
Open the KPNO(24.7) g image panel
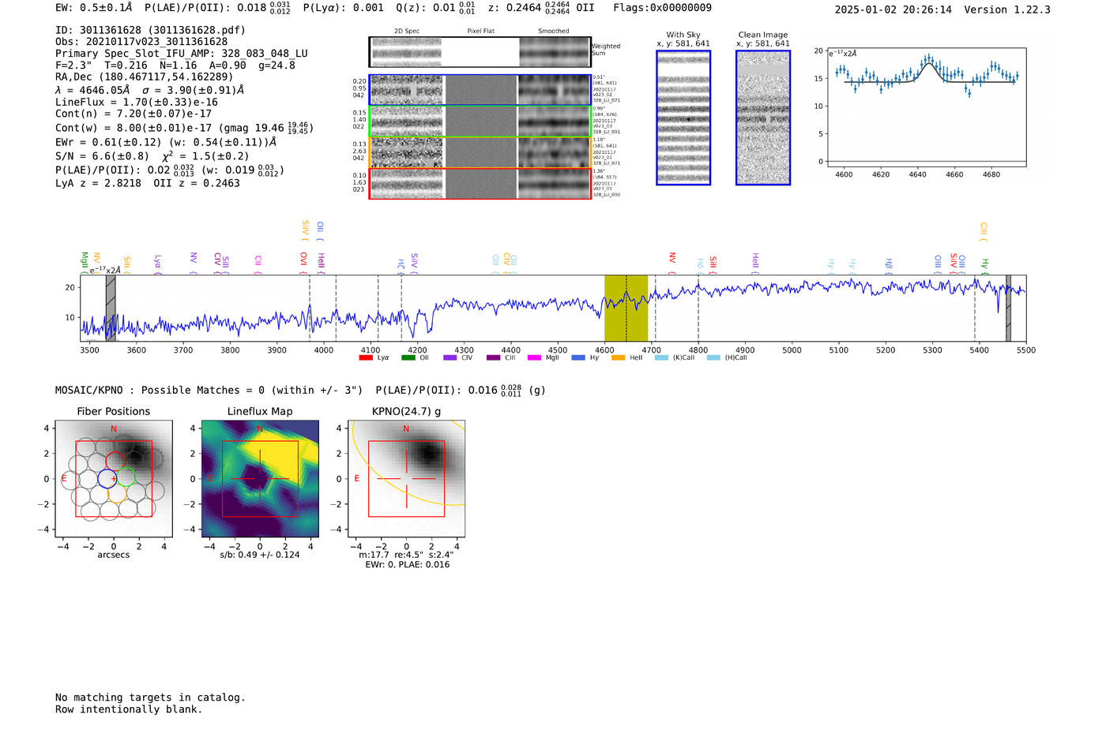406,479
